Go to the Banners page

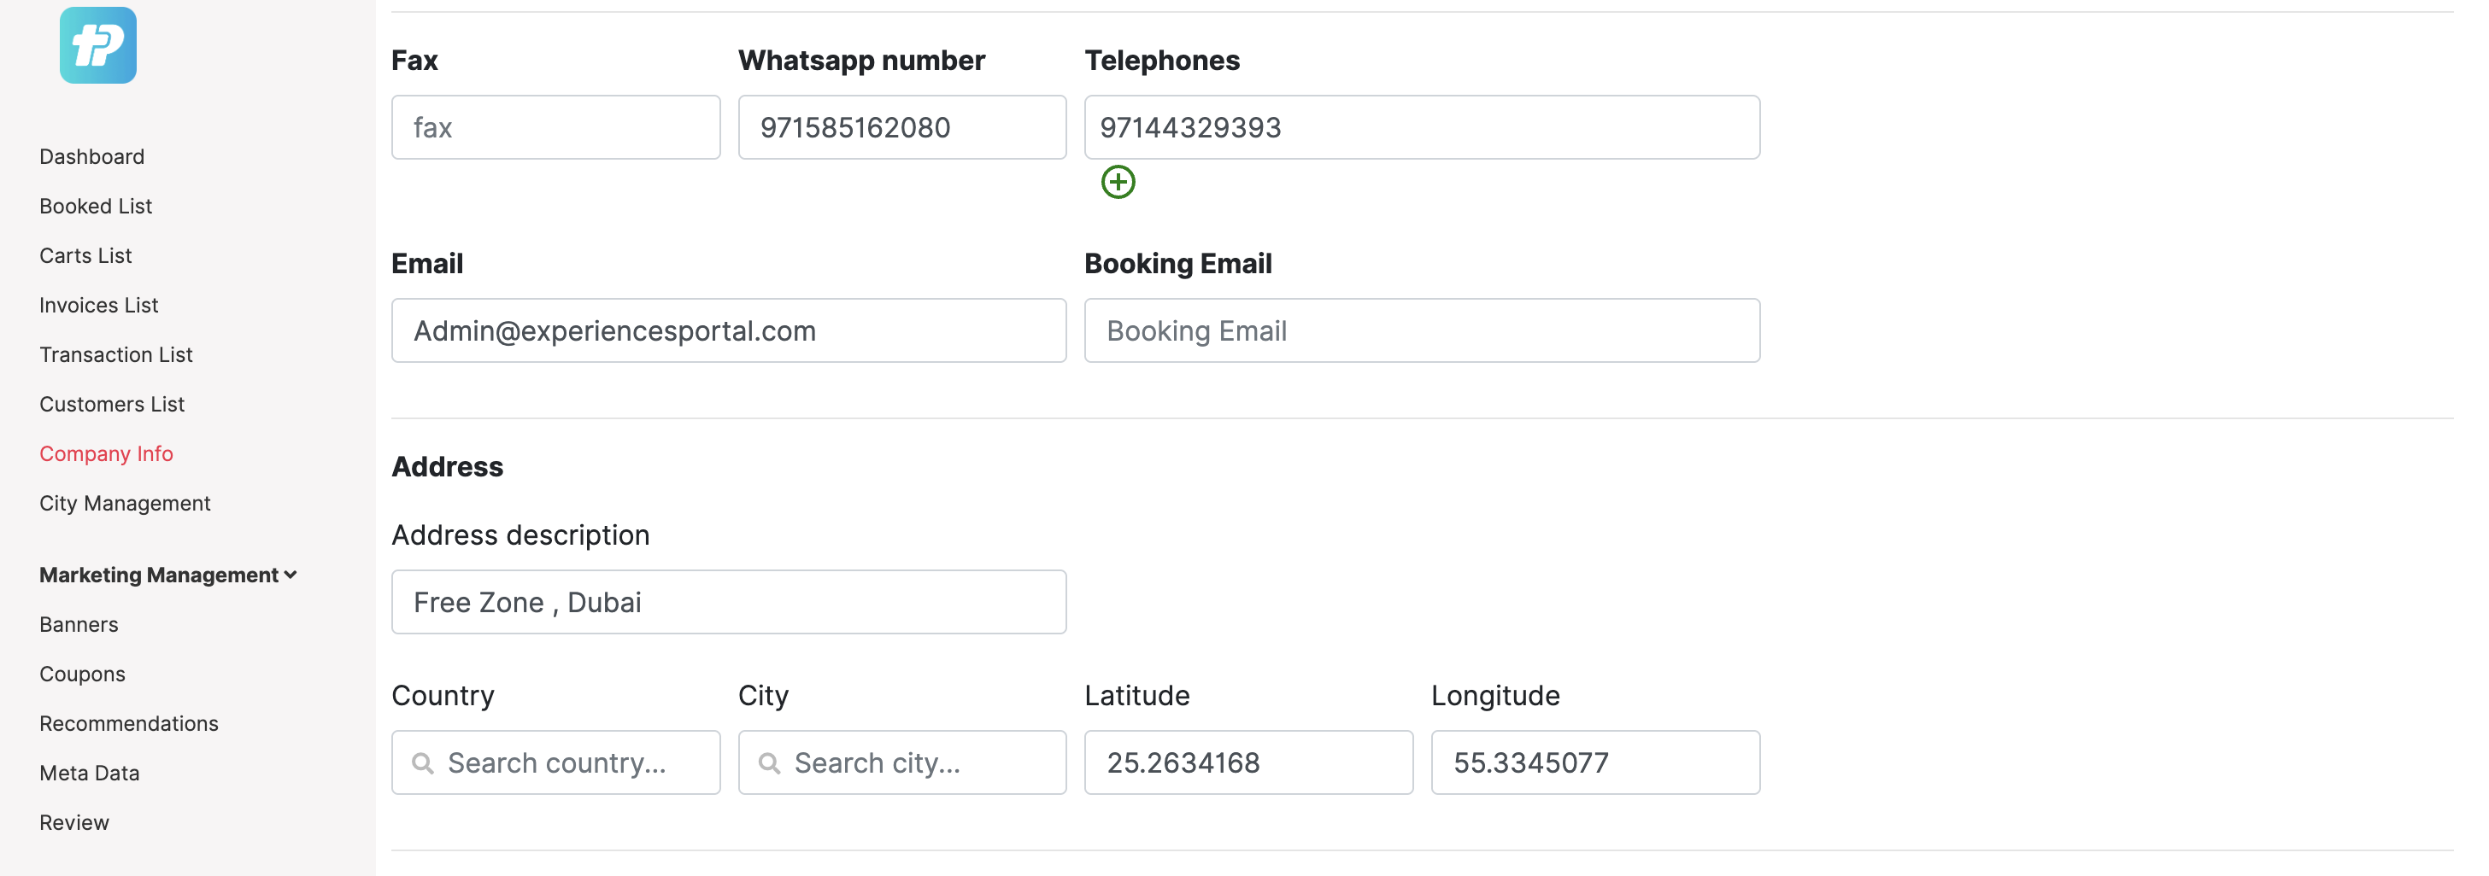(79, 624)
